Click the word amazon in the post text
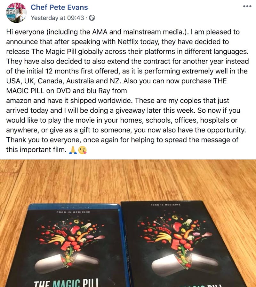Viewport: 256px width, 287px height. 19,101
